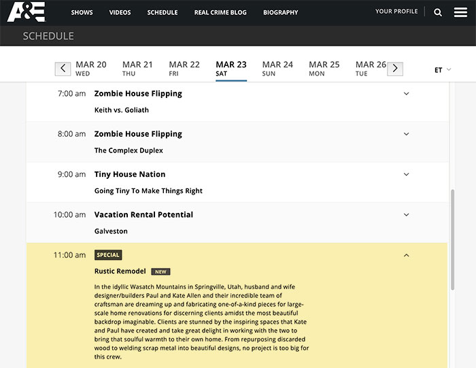Open the search magnifier icon
Image resolution: width=476 pixels, height=368 pixels.
pyautogui.click(x=438, y=12)
